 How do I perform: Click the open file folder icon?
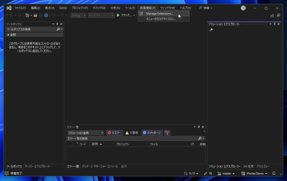click(35, 15)
